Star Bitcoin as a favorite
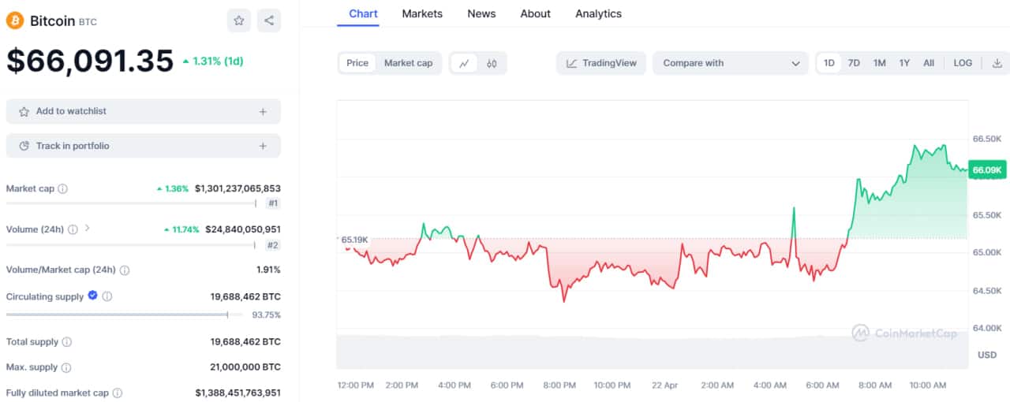Screen dimensions: 1010x402 [239, 20]
